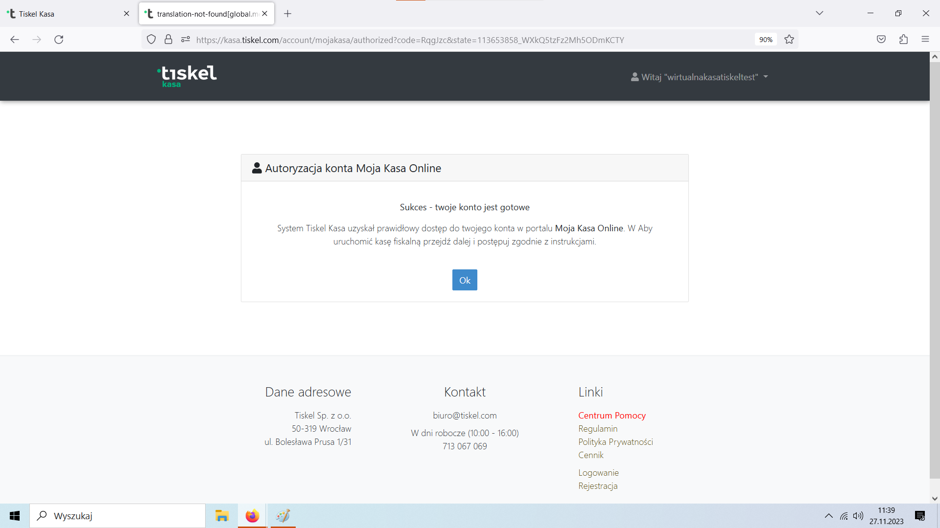
Task: Click the Firefox taskbar icon
Action: [252, 516]
